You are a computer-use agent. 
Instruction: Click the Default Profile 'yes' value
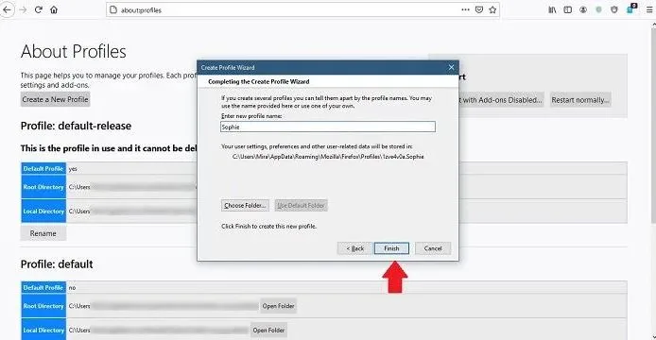[73, 169]
